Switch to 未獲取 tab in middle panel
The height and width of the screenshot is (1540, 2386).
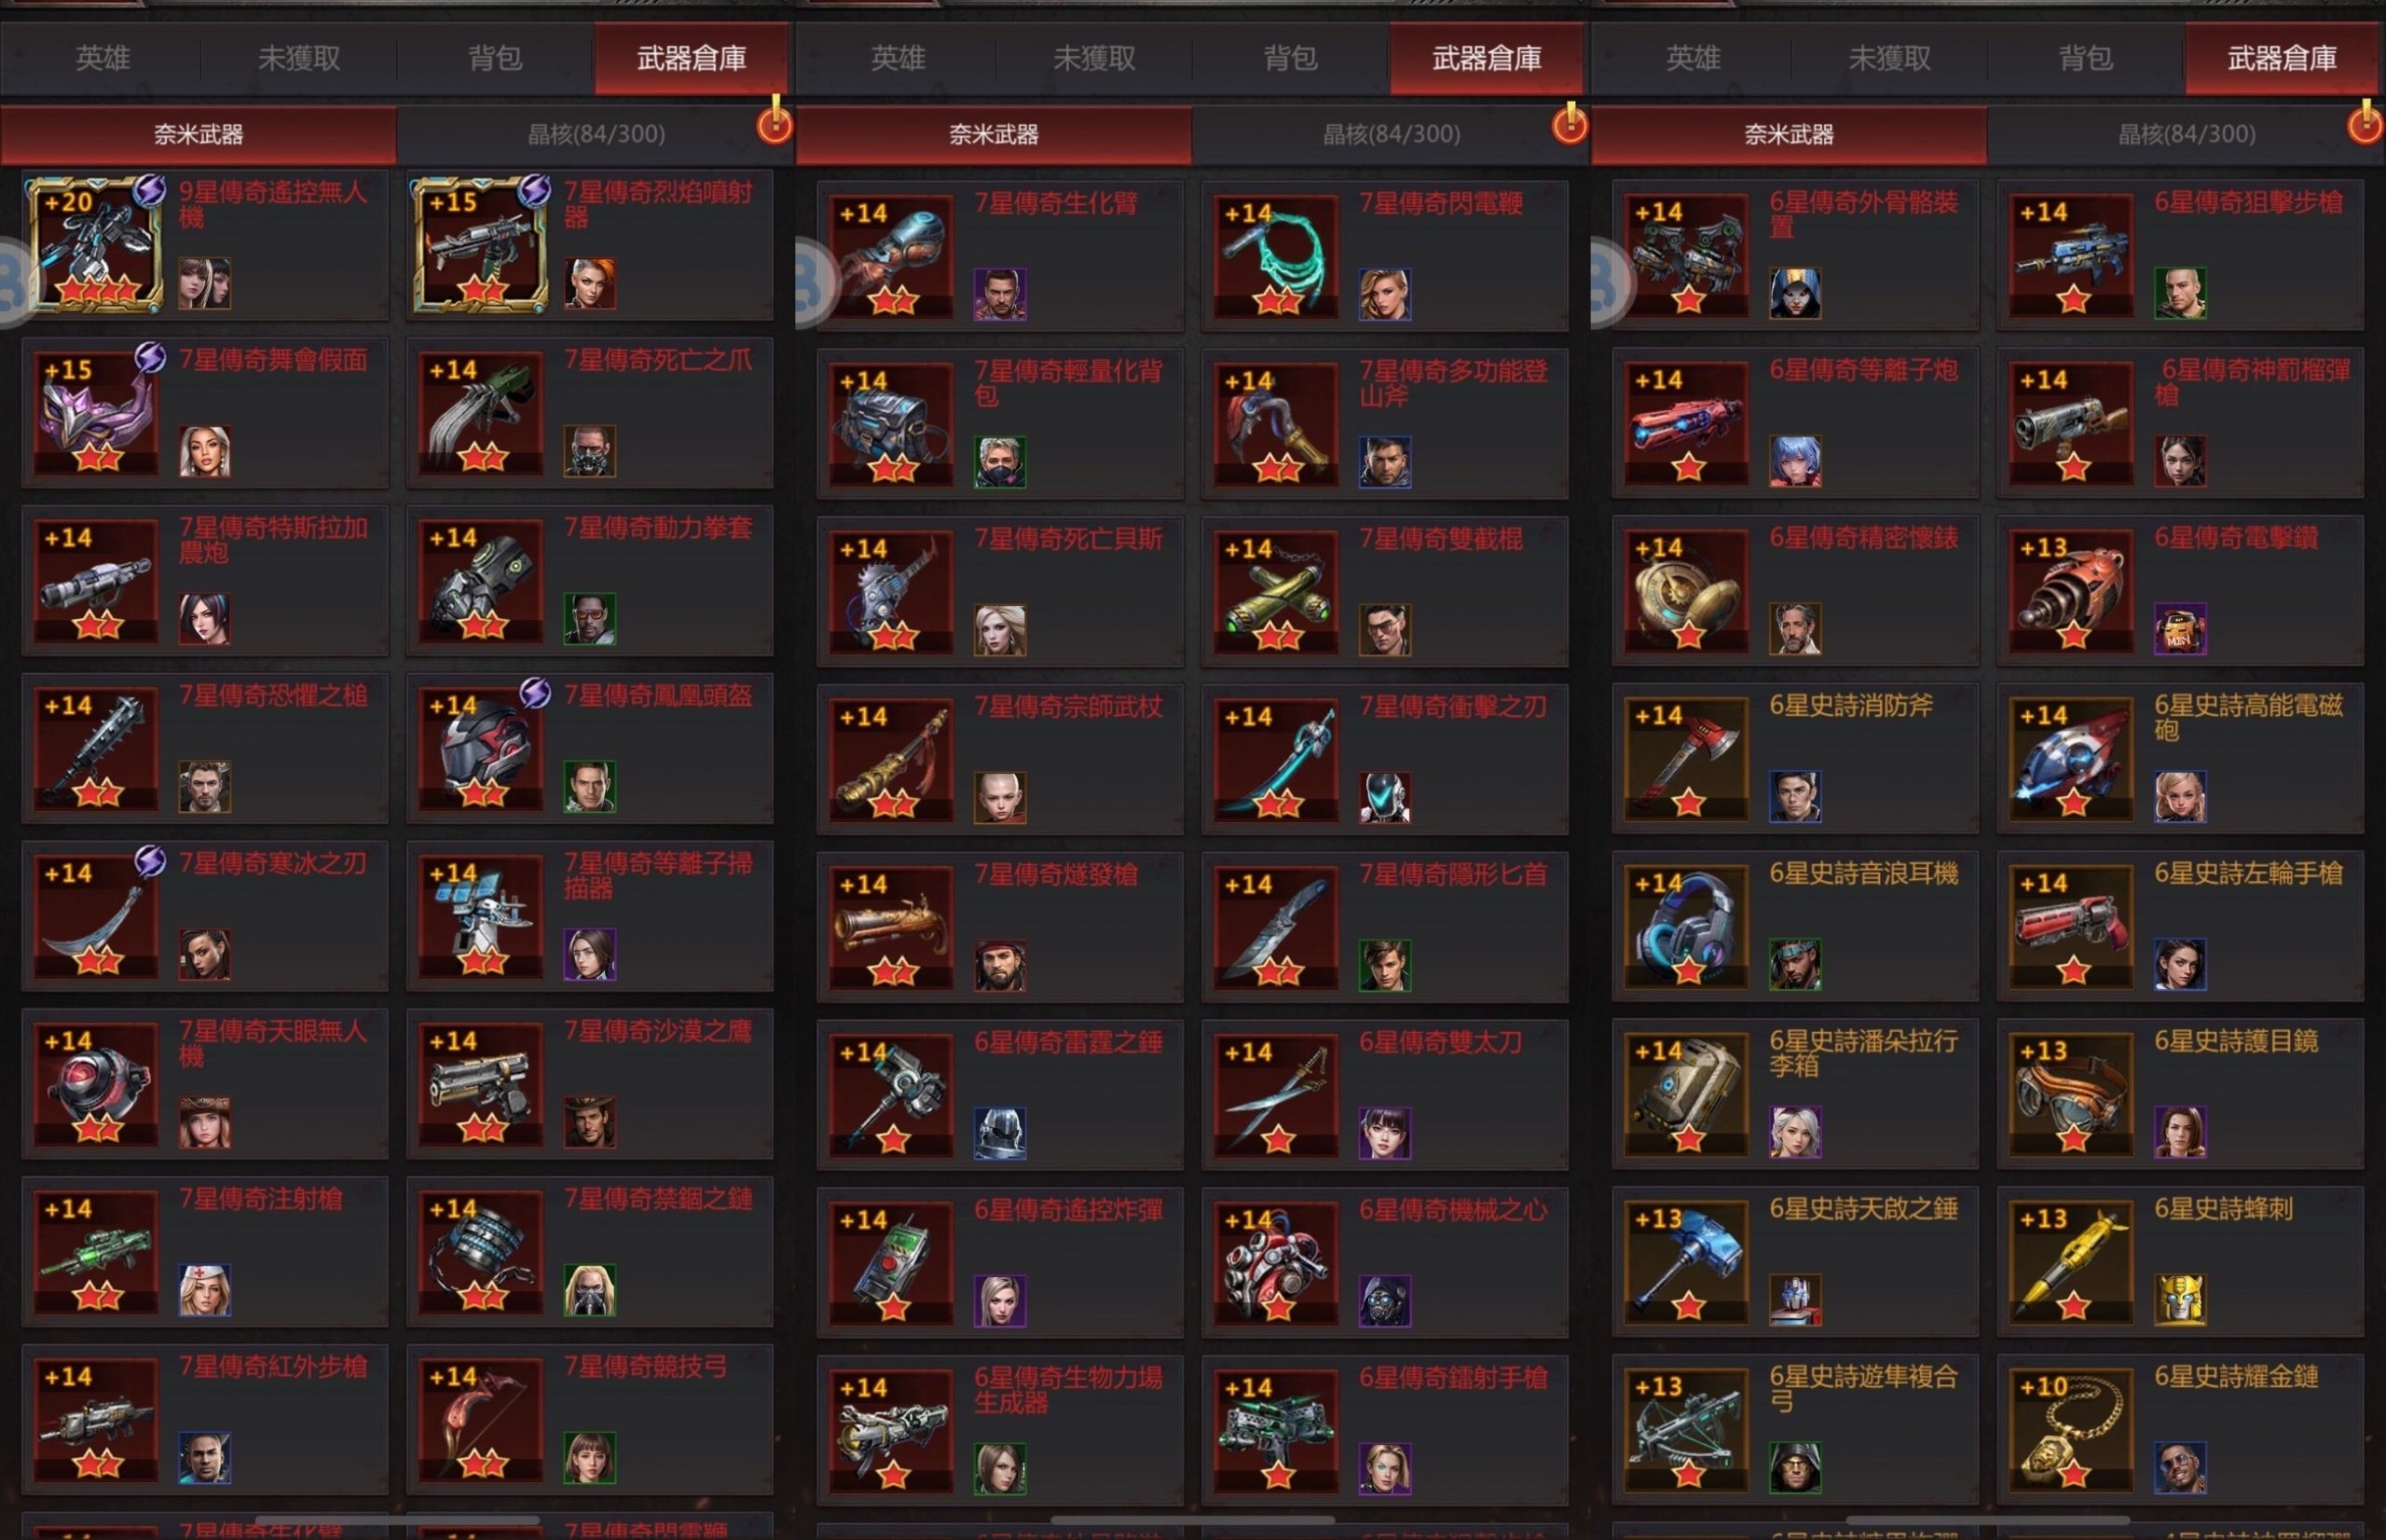pos(1094,58)
